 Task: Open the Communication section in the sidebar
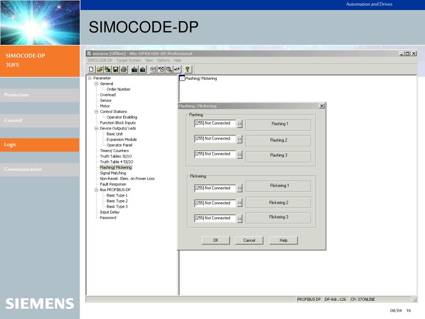39,169
